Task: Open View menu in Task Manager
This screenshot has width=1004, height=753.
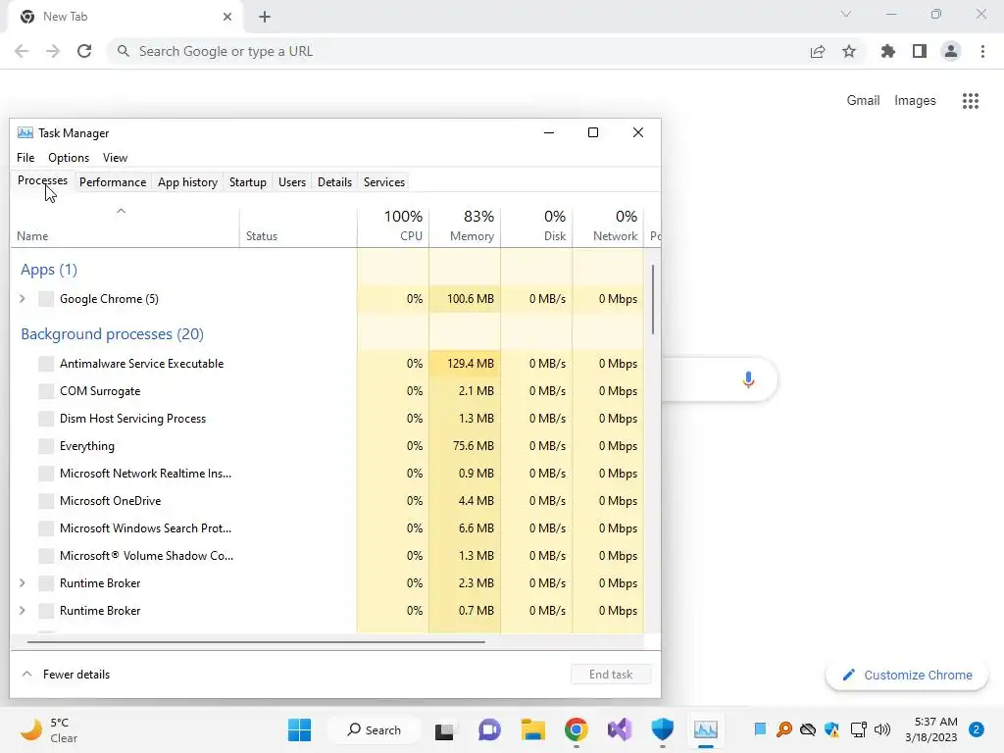Action: tap(116, 158)
